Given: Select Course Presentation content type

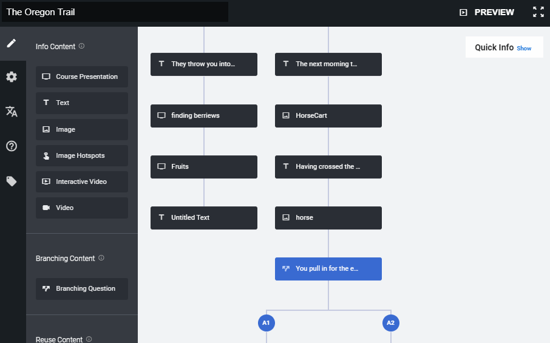Looking at the screenshot, I should click(x=82, y=77).
